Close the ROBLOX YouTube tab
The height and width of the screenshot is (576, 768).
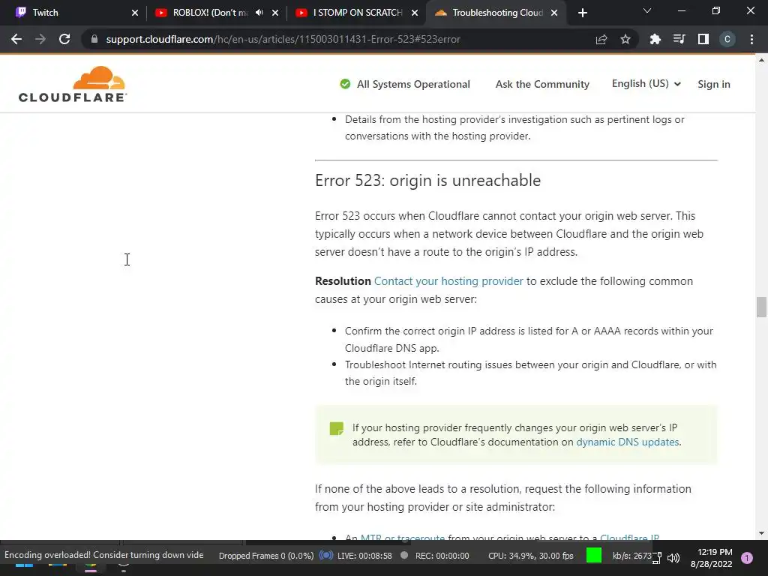point(275,13)
